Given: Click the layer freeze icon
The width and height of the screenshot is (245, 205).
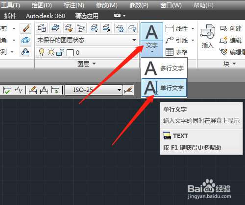Looking at the screenshot, I should click(120, 28).
